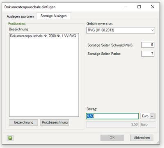The image size is (164, 148).
Task: Close the dialog with the X button
Action: point(153,7)
